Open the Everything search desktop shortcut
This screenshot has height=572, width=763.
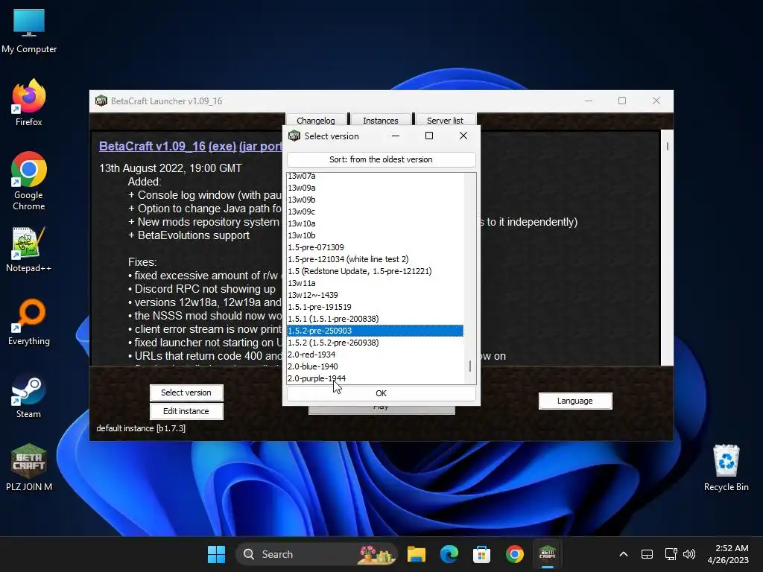pyautogui.click(x=29, y=322)
